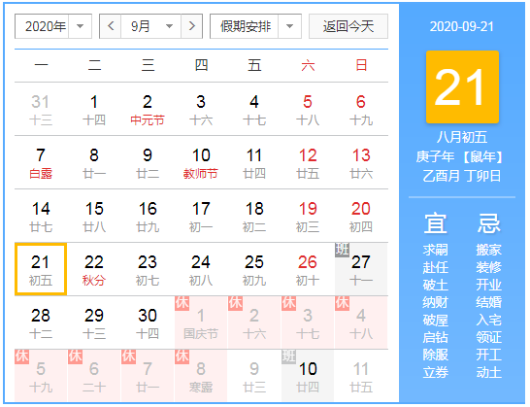Viewport: 530px width, 407px height.
Task: Select October 8 寒露 rest day cell
Action: 201,376
